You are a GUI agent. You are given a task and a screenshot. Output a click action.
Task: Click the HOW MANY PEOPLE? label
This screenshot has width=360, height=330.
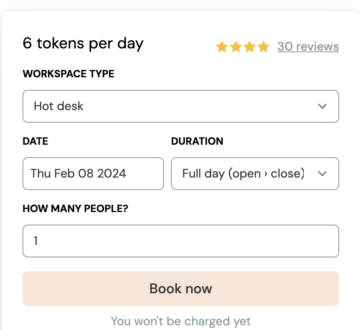click(76, 209)
